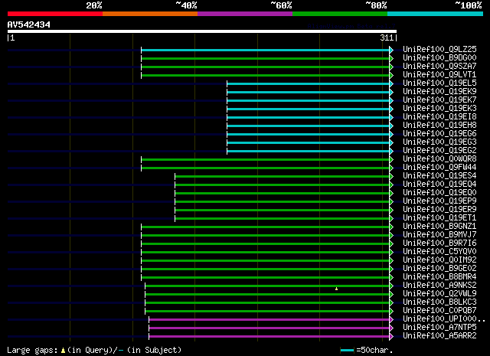Click the AV542434 query name
Viewport: 490px width, 356px height.
[29, 24]
